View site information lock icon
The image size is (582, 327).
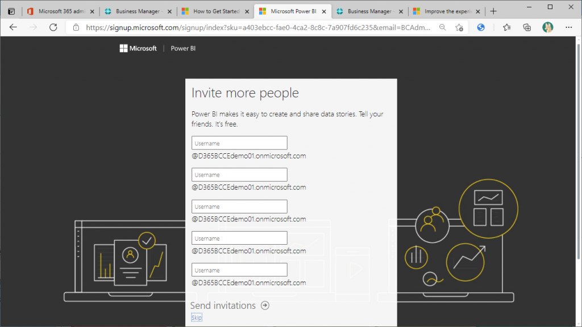point(76,27)
